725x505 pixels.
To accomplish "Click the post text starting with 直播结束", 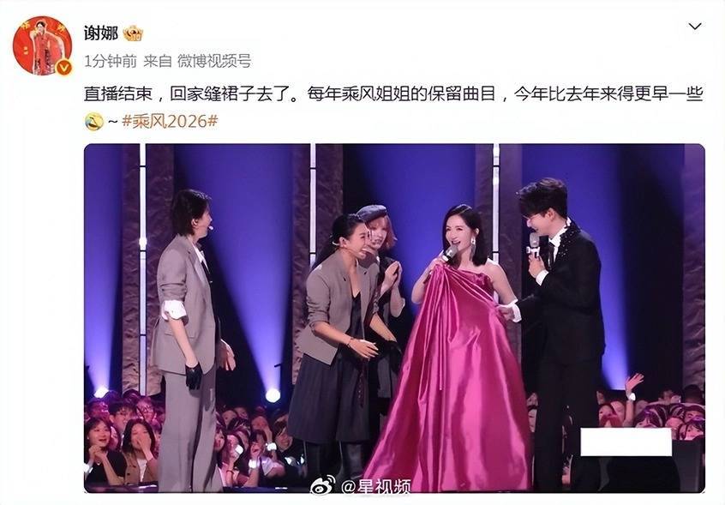I will (x=393, y=94).
